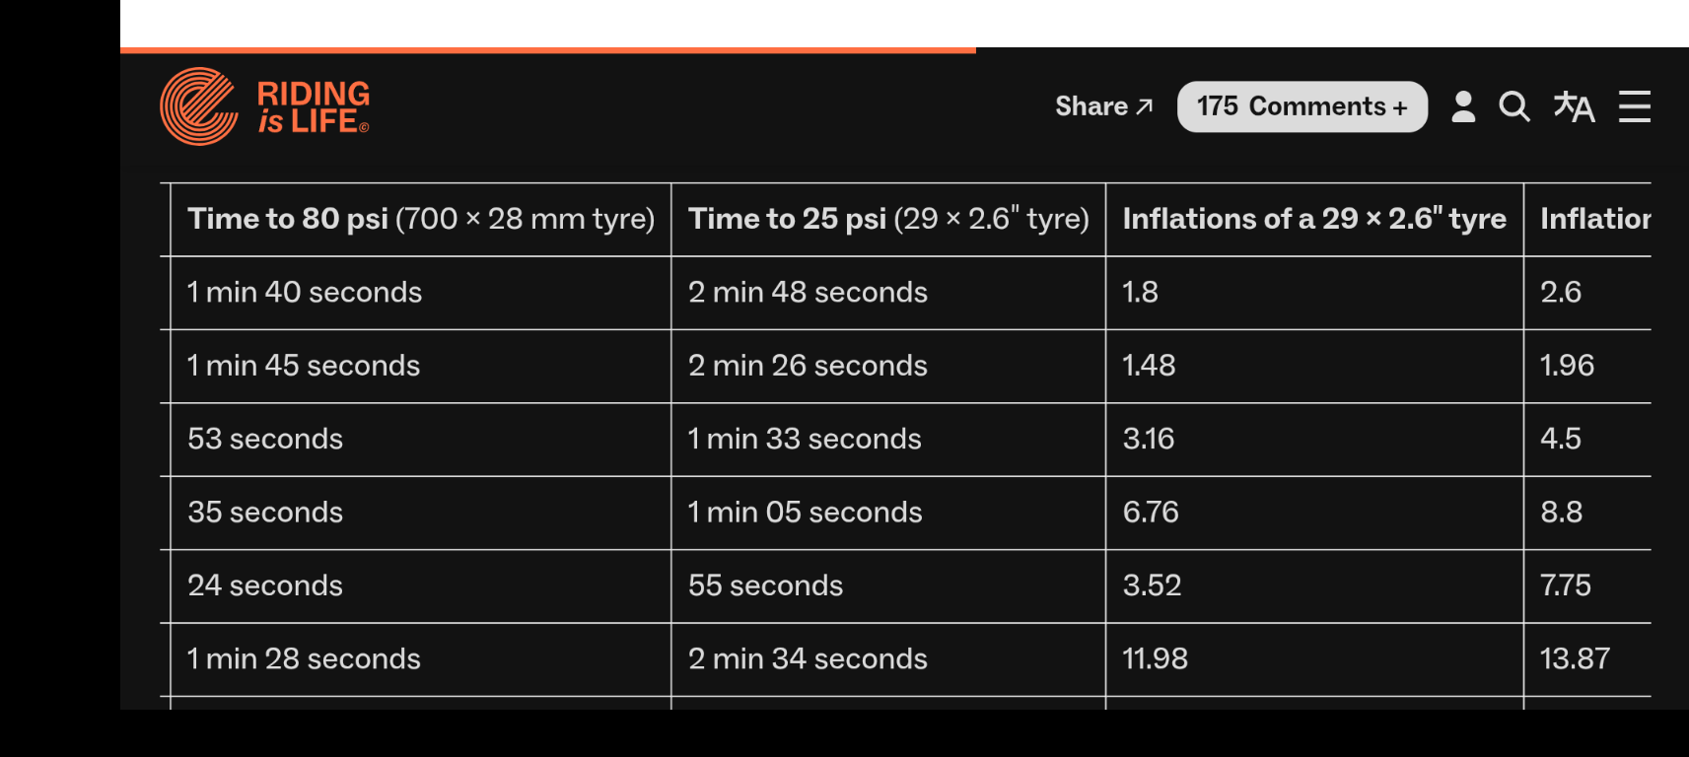
Task: Select the "24 seconds" table cell
Action: click(265, 585)
